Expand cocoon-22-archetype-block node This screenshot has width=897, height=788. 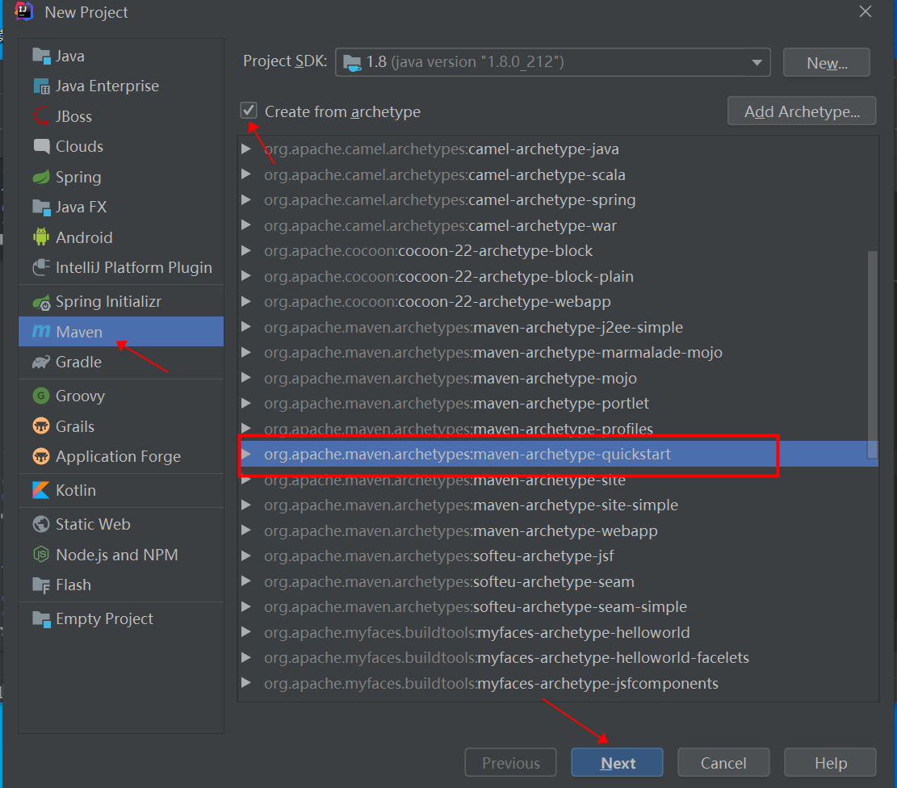pyautogui.click(x=246, y=250)
